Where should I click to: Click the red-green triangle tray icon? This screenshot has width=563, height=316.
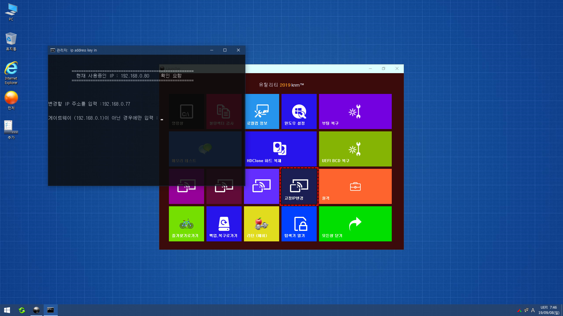pos(519,310)
